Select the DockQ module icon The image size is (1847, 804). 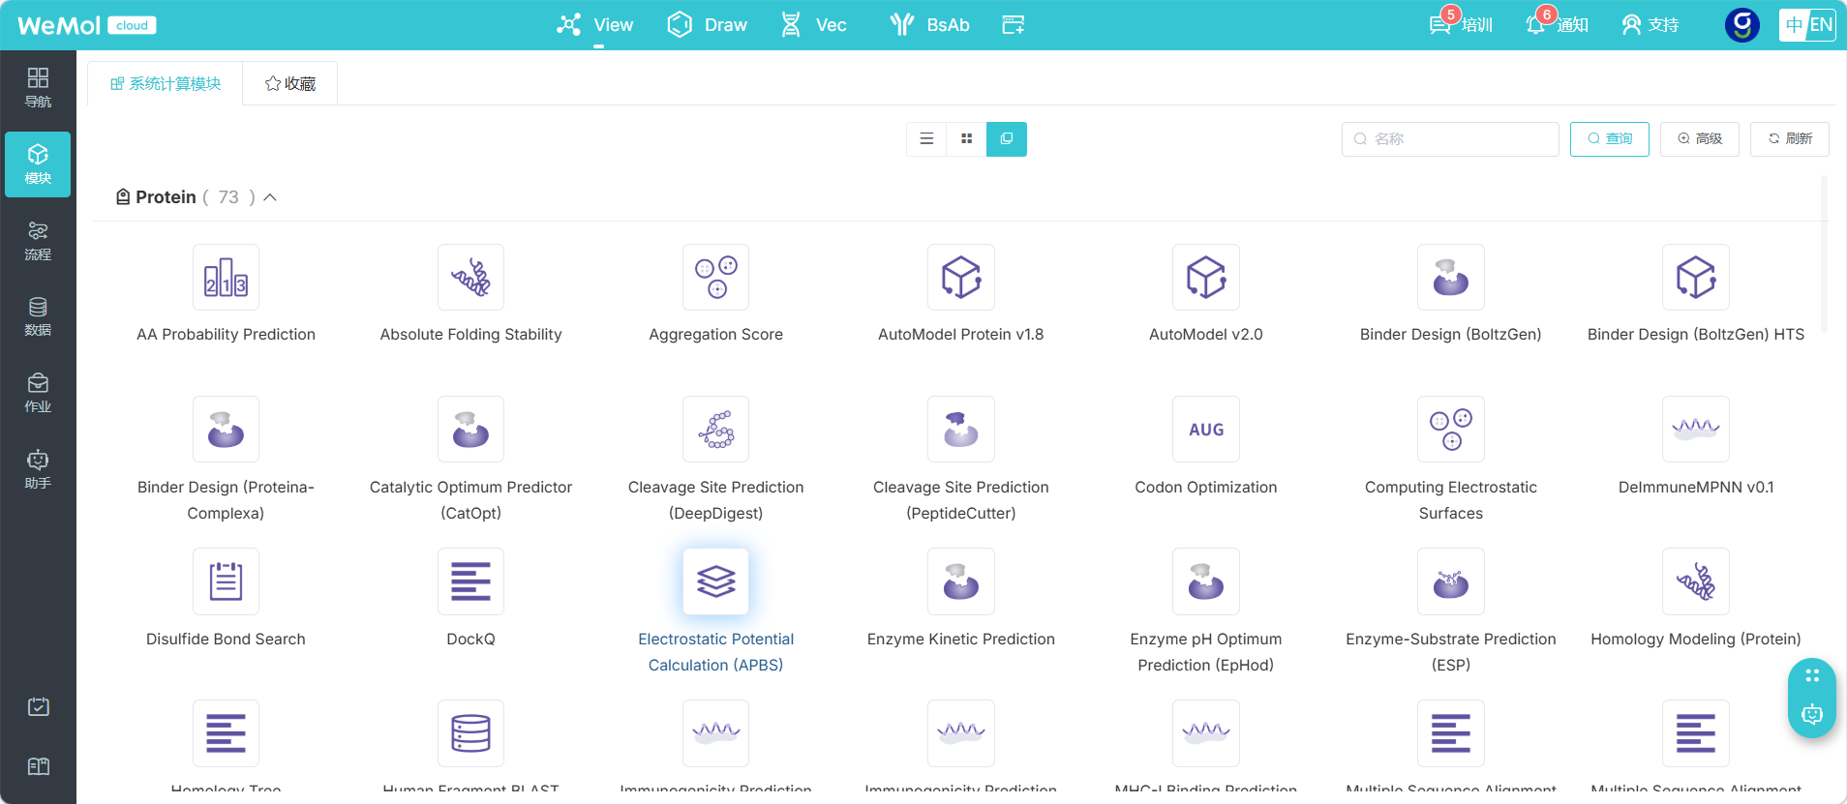point(470,581)
